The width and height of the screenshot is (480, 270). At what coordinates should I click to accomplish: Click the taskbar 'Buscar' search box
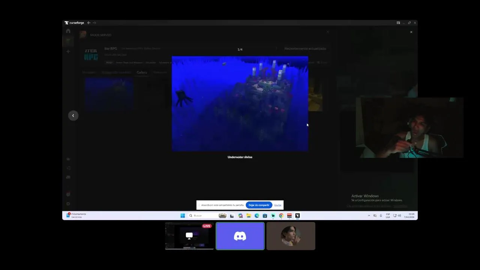pyautogui.click(x=207, y=216)
